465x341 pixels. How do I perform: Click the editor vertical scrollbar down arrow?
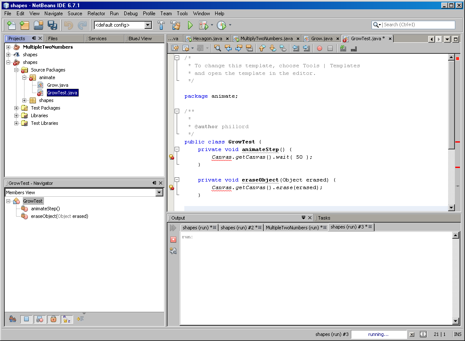[x=451, y=207]
